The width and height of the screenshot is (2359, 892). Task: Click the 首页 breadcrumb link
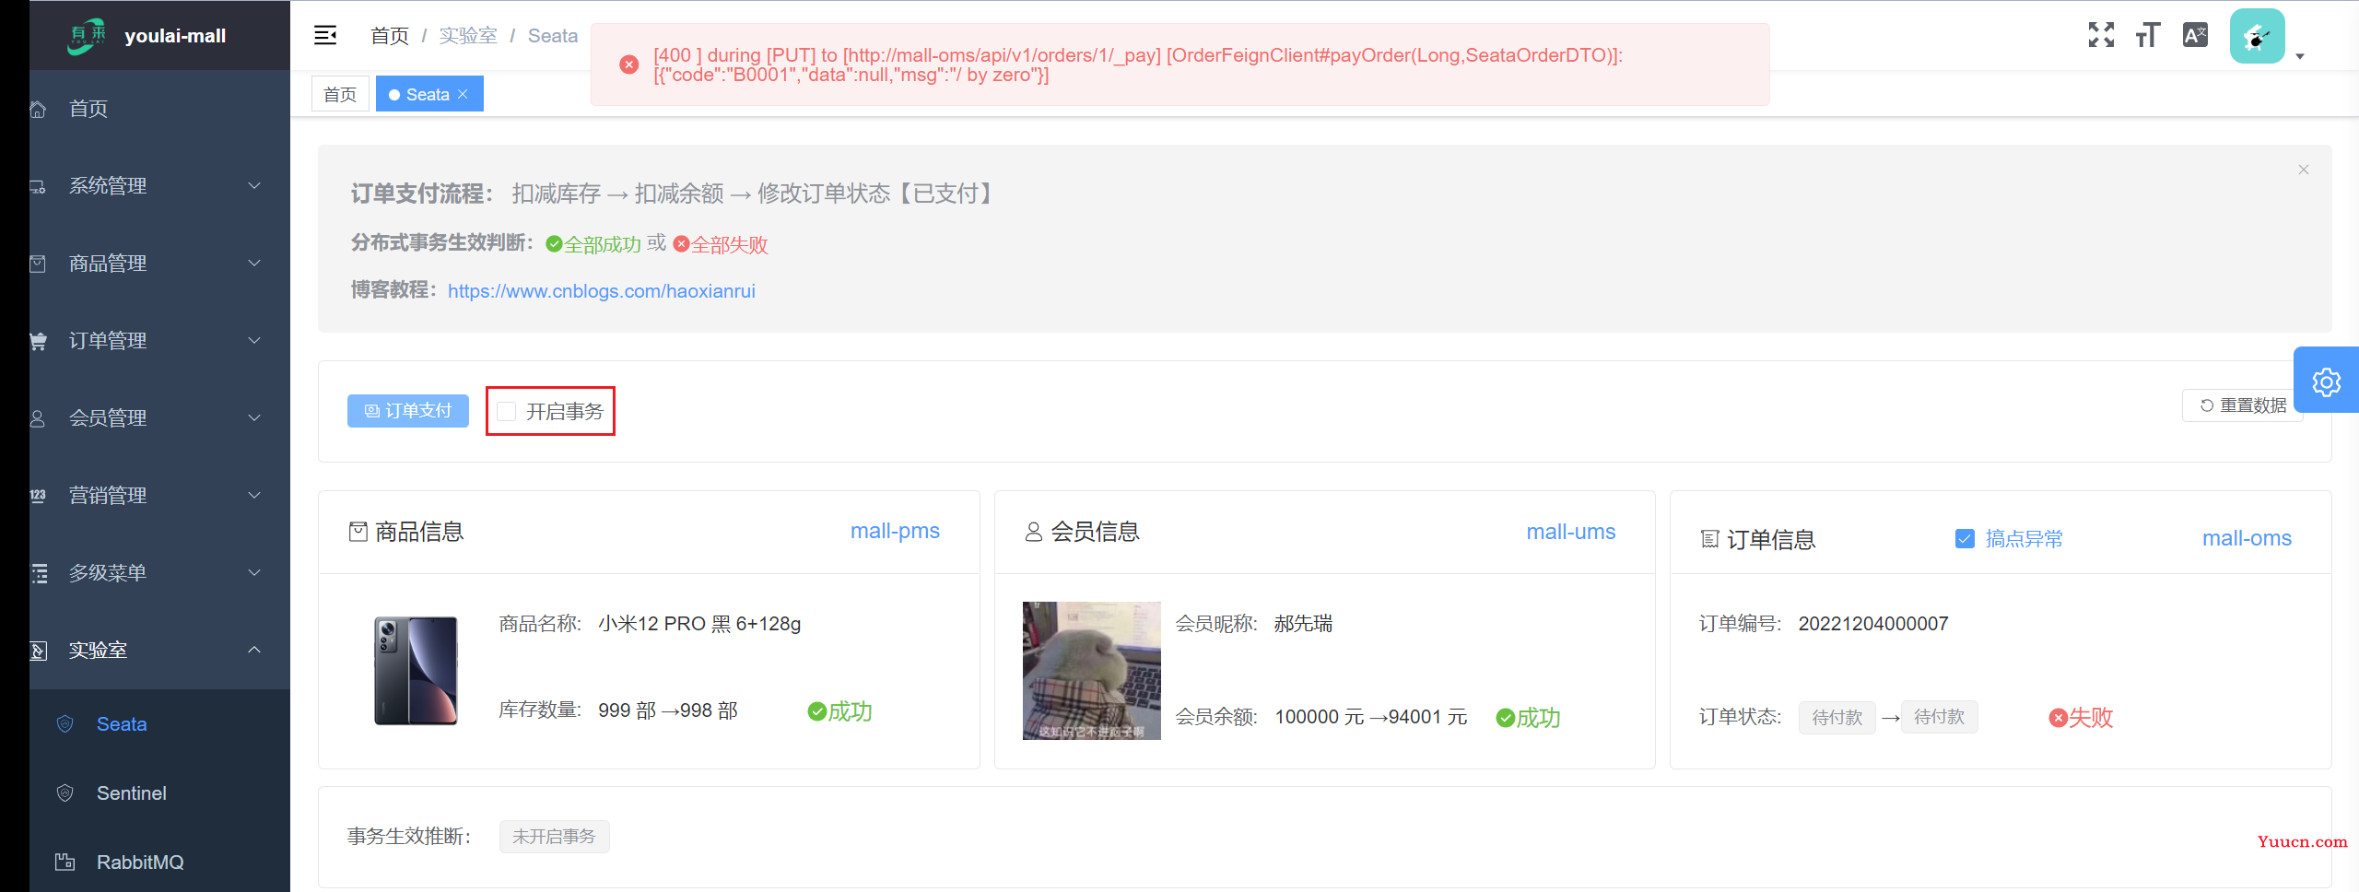pos(390,36)
